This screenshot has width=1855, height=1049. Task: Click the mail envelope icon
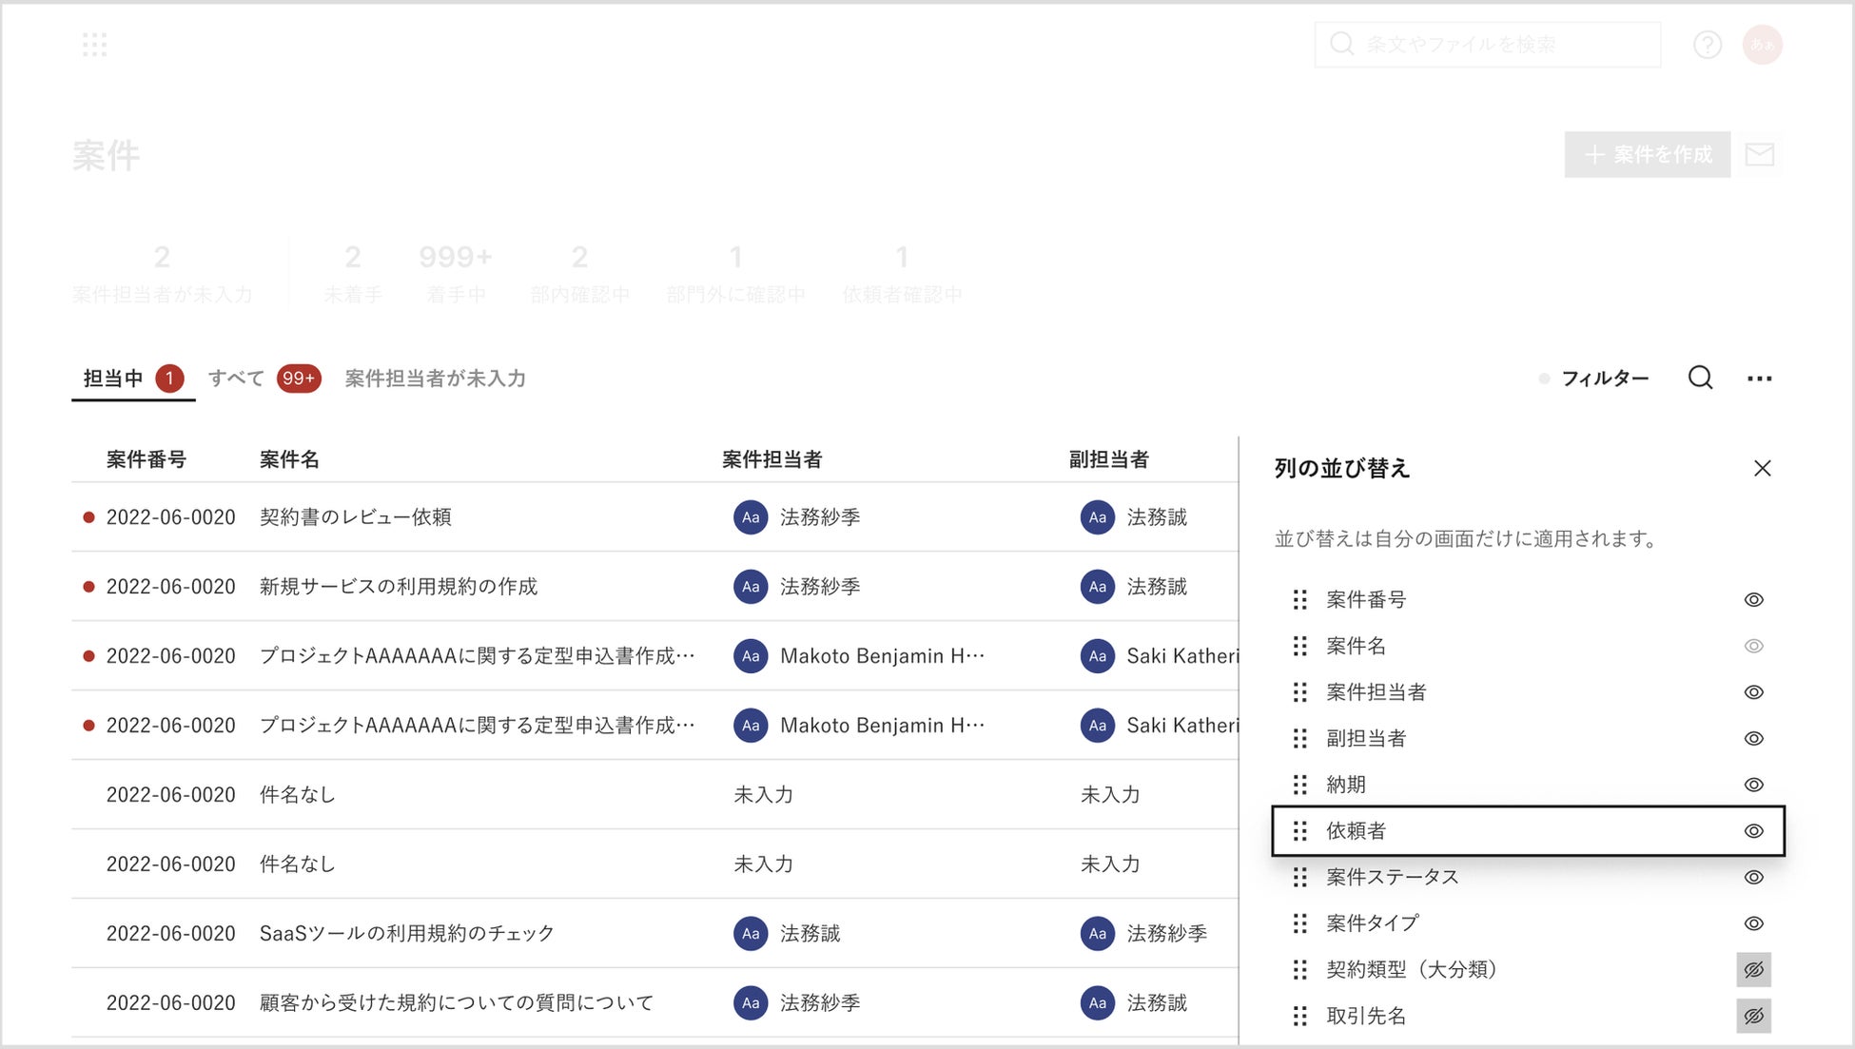(1759, 154)
